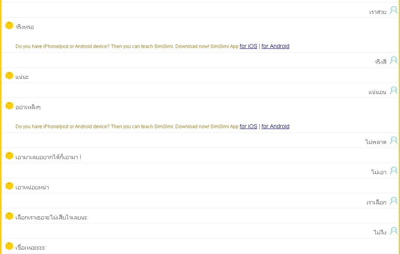The width and height of the screenshot is (400, 254).
Task: Click the user avatar beside เราสวย
Action: click(x=394, y=10)
